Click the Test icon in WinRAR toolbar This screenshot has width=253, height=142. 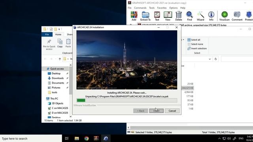157,16
